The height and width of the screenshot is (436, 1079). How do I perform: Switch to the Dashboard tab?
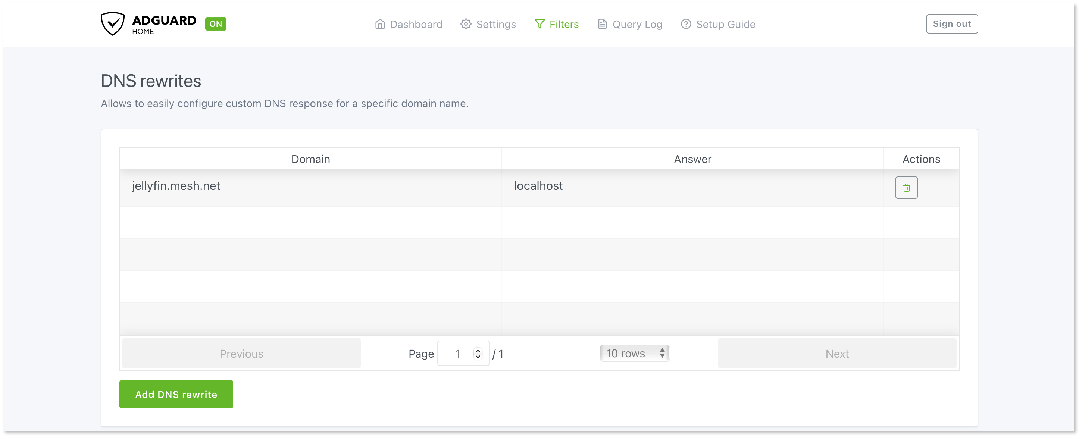pyautogui.click(x=416, y=24)
